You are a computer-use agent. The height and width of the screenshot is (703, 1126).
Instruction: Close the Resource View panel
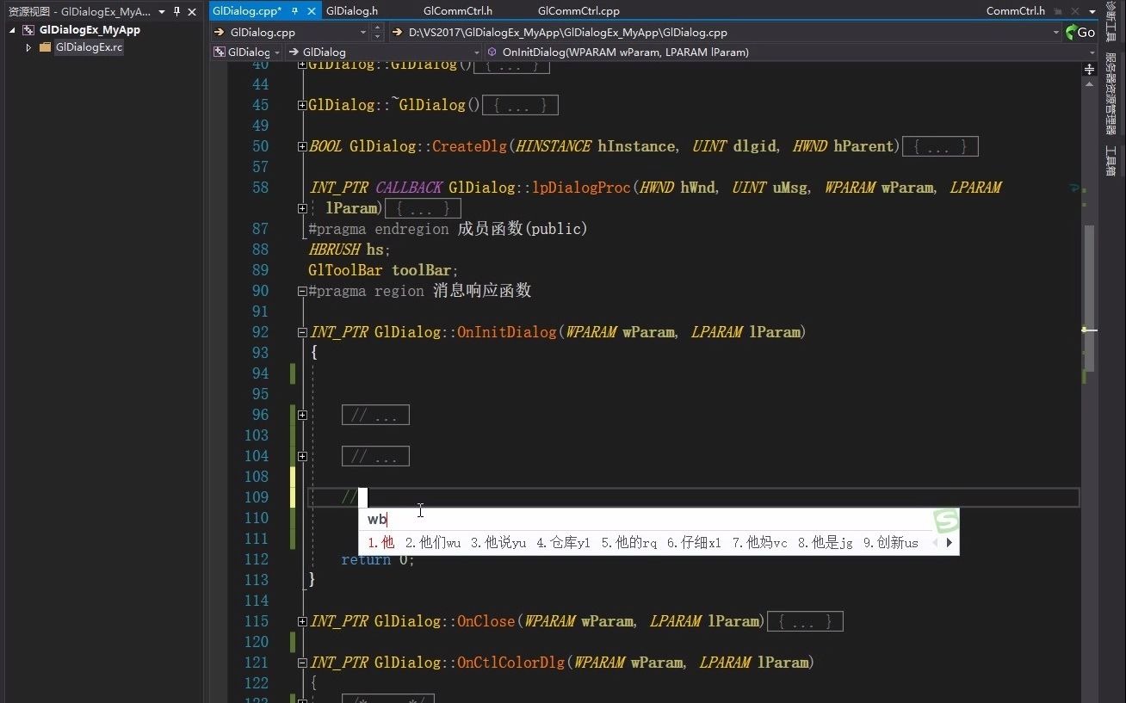point(193,12)
